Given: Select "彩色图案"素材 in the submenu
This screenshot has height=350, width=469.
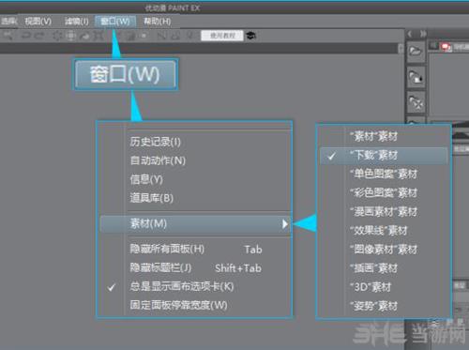Looking at the screenshot, I should [384, 192].
